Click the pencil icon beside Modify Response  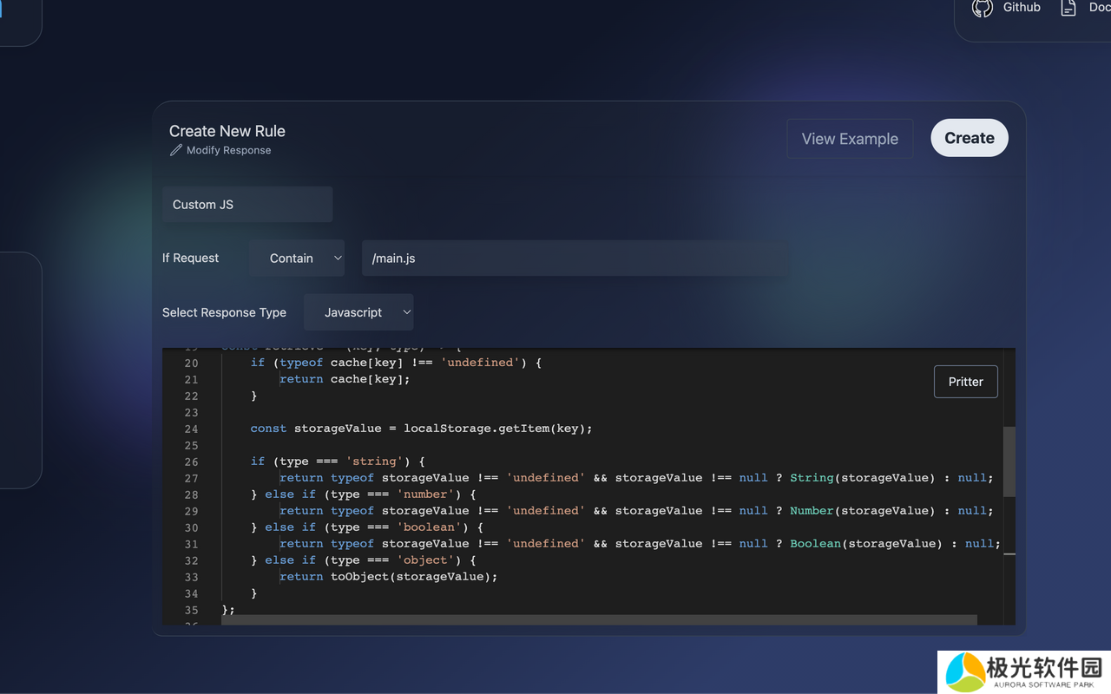[x=176, y=150]
